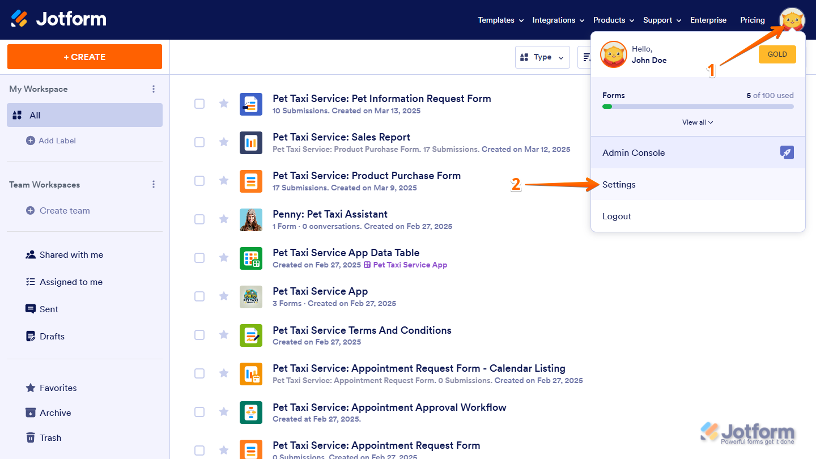Open the My Workspace three-dot menu

[x=153, y=89]
